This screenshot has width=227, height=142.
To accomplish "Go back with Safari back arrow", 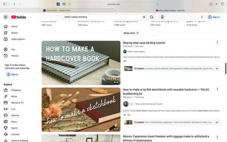I will pos(14,4).
